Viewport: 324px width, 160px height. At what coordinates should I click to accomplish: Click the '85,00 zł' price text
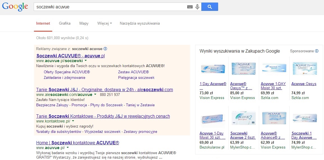pyautogui.click(x=237, y=93)
